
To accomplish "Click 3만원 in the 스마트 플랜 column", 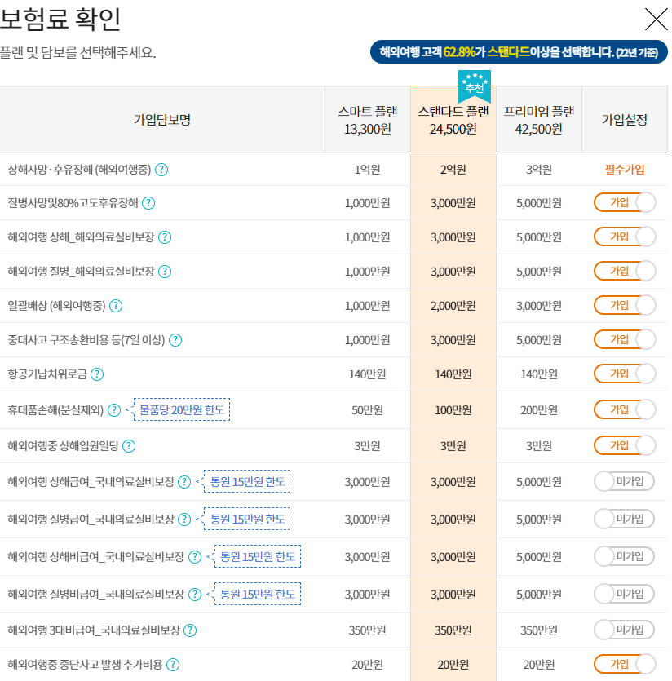I will point(368,446).
